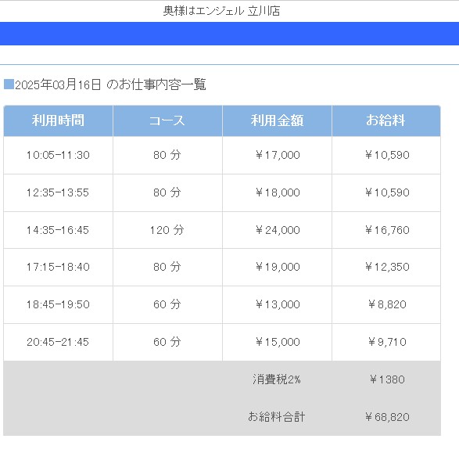This screenshot has width=459, height=453.
Task: Select the 利用時間 column header
Action: (58, 120)
